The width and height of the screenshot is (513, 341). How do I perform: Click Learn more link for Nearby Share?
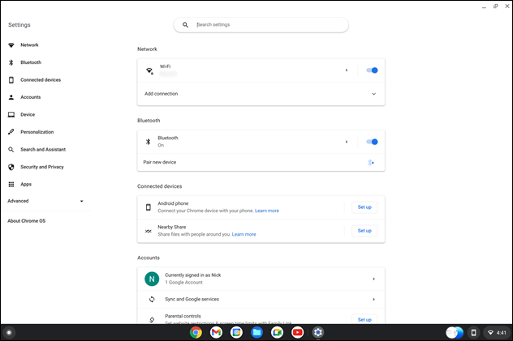[244, 234]
